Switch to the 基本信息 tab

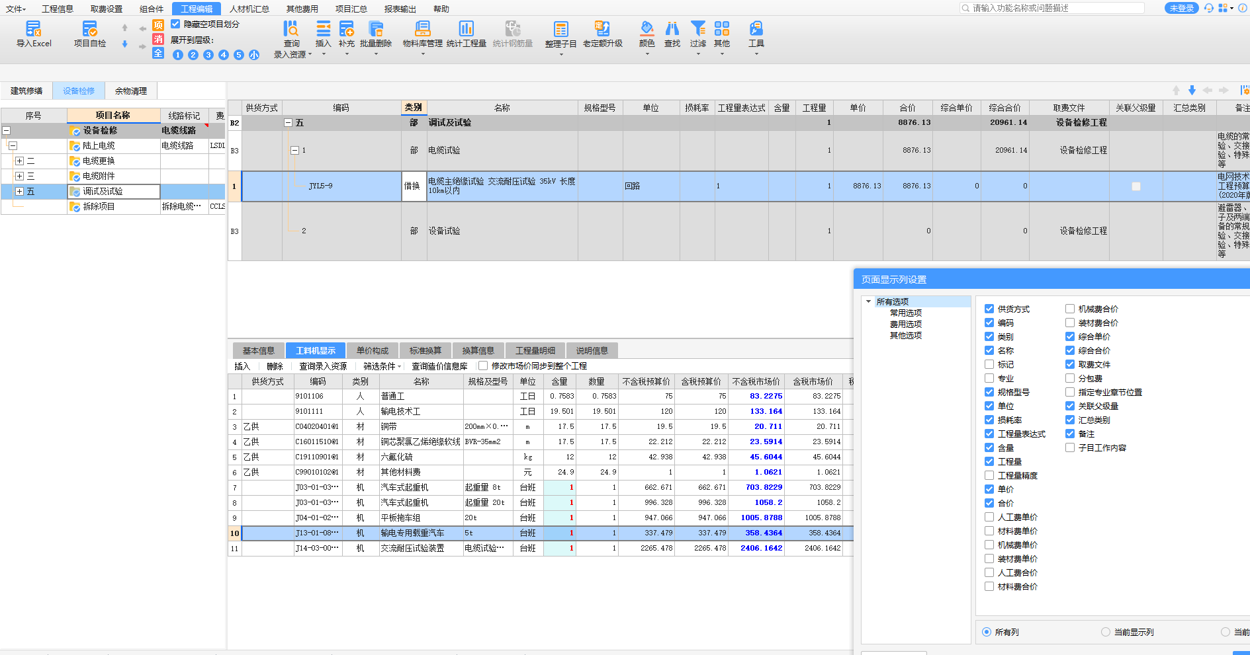259,350
